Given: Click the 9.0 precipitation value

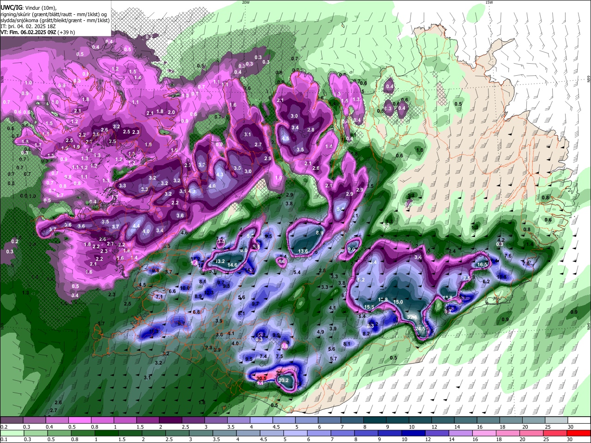Looking at the screenshot, I should (351, 250).
